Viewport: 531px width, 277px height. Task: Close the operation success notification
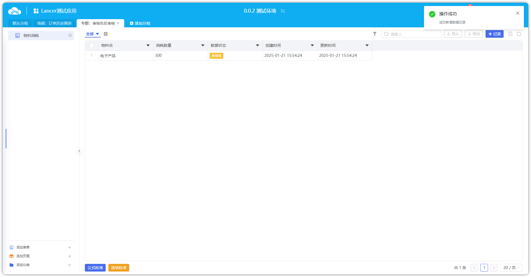[518, 13]
